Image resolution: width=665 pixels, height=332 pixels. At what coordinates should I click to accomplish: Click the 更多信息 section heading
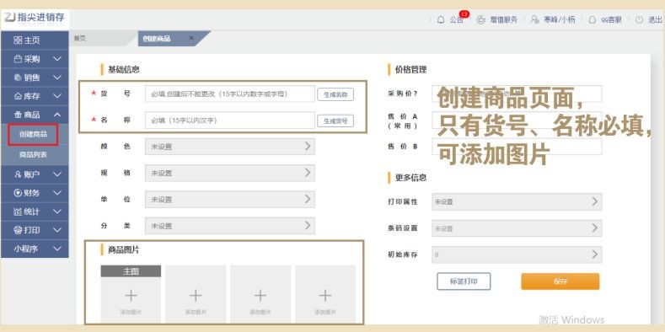[x=410, y=178]
